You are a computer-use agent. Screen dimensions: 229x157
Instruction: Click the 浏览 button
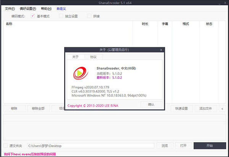165,146
